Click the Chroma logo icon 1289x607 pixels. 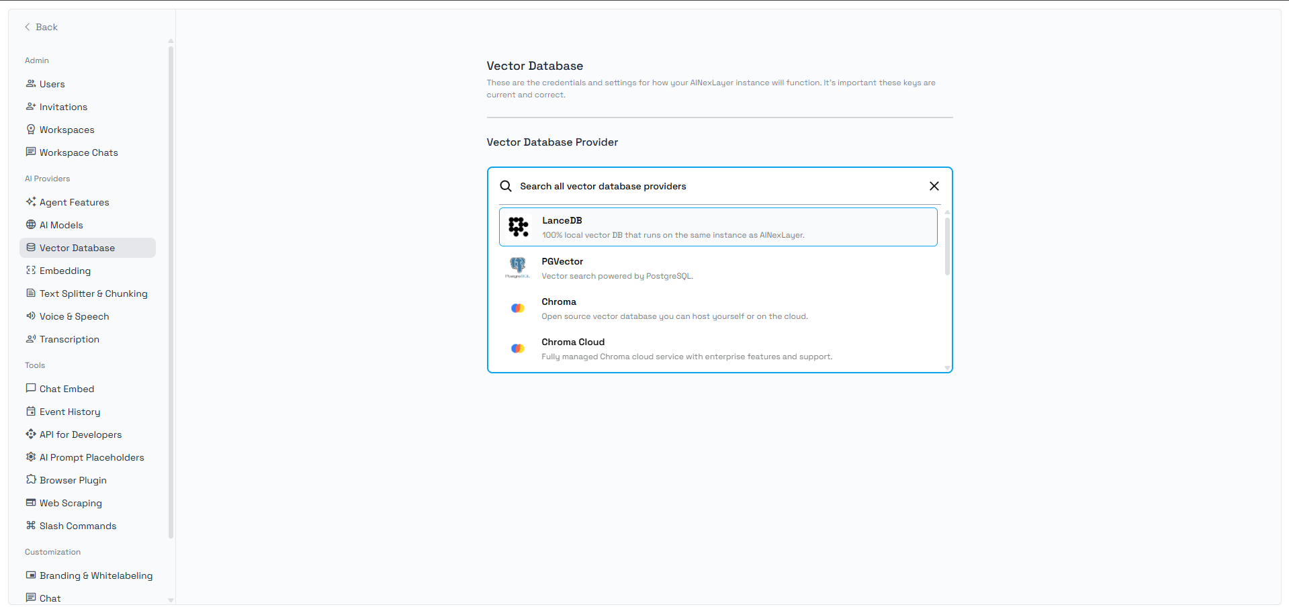517,308
